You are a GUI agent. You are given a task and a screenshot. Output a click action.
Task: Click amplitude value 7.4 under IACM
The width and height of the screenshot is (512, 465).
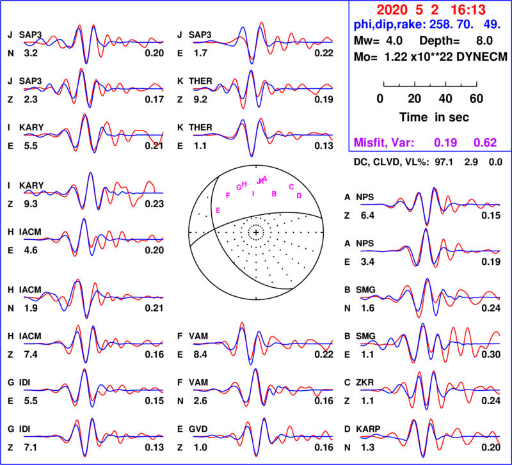[x=31, y=354]
